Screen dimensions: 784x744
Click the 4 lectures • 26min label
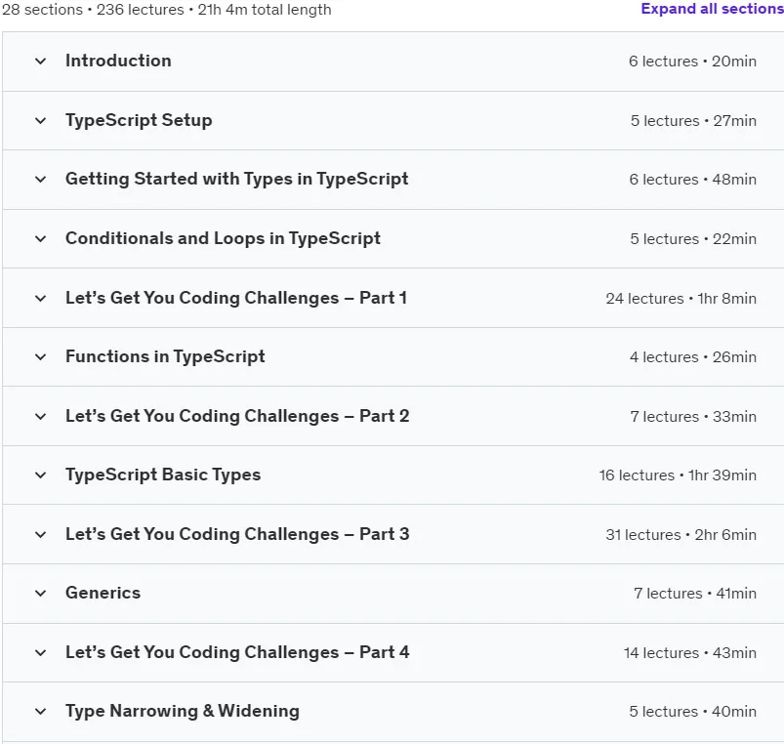pos(693,357)
